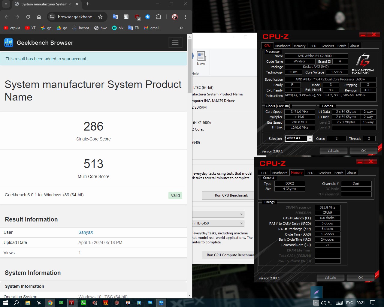Click the browser.geekbench address bar URL
The image size is (384, 307).
coord(76,17)
